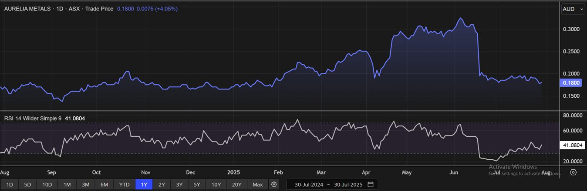
Task: Switch to the 10Y range
Action: (216, 184)
